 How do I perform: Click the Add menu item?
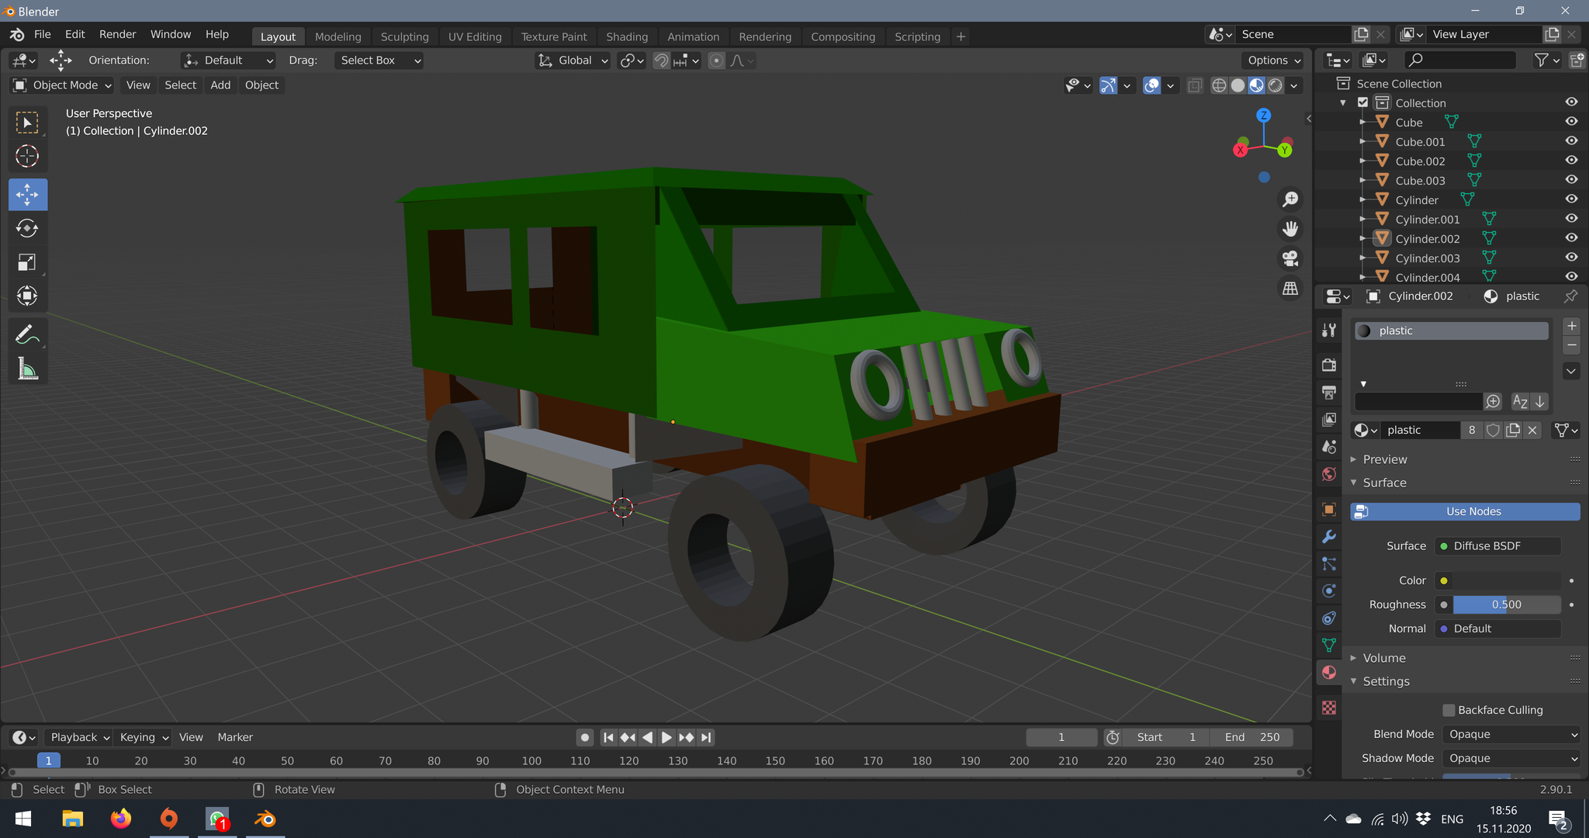(x=220, y=85)
